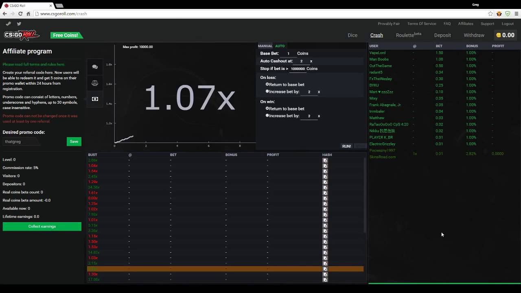Click the On win increase multiplier input
This screenshot has height=293, width=521.
coord(309,116)
